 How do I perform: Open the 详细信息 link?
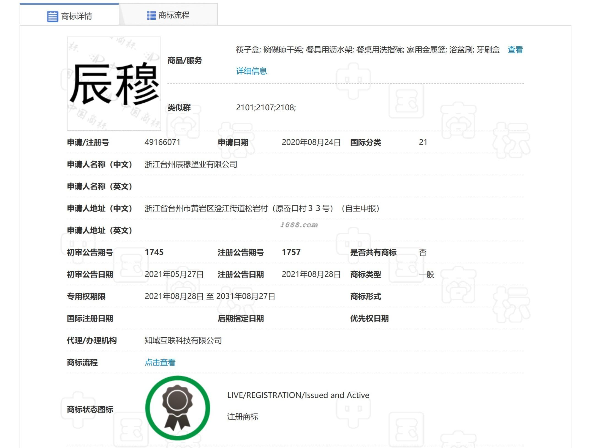tap(251, 71)
